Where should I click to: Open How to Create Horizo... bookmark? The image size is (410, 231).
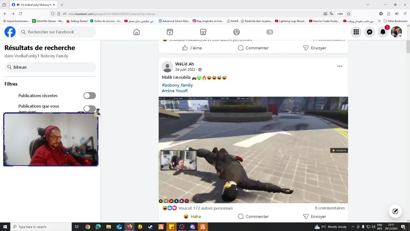[x=325, y=21]
